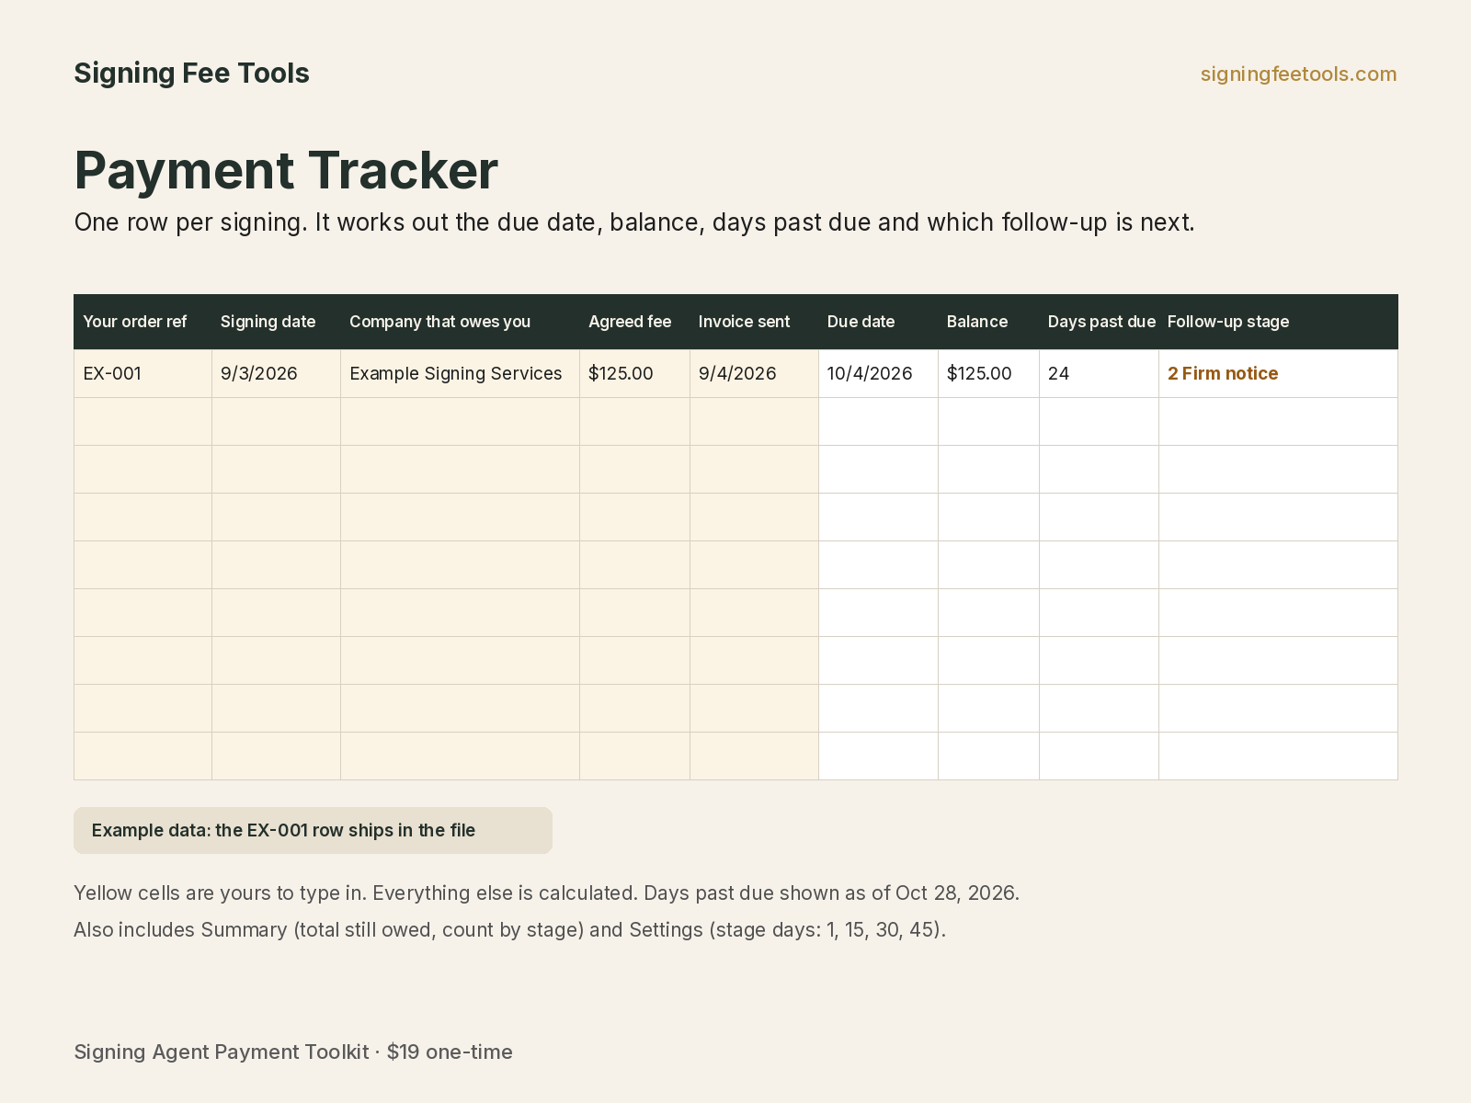Click the Example data note about EX-001
This screenshot has width=1471, height=1103.
313,830
